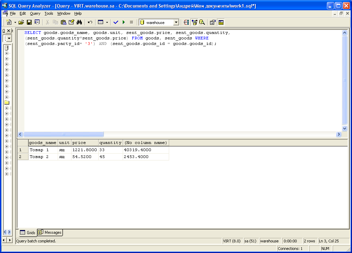352x253 pixels.
Task: Open the Tools menu
Action: [49, 13]
